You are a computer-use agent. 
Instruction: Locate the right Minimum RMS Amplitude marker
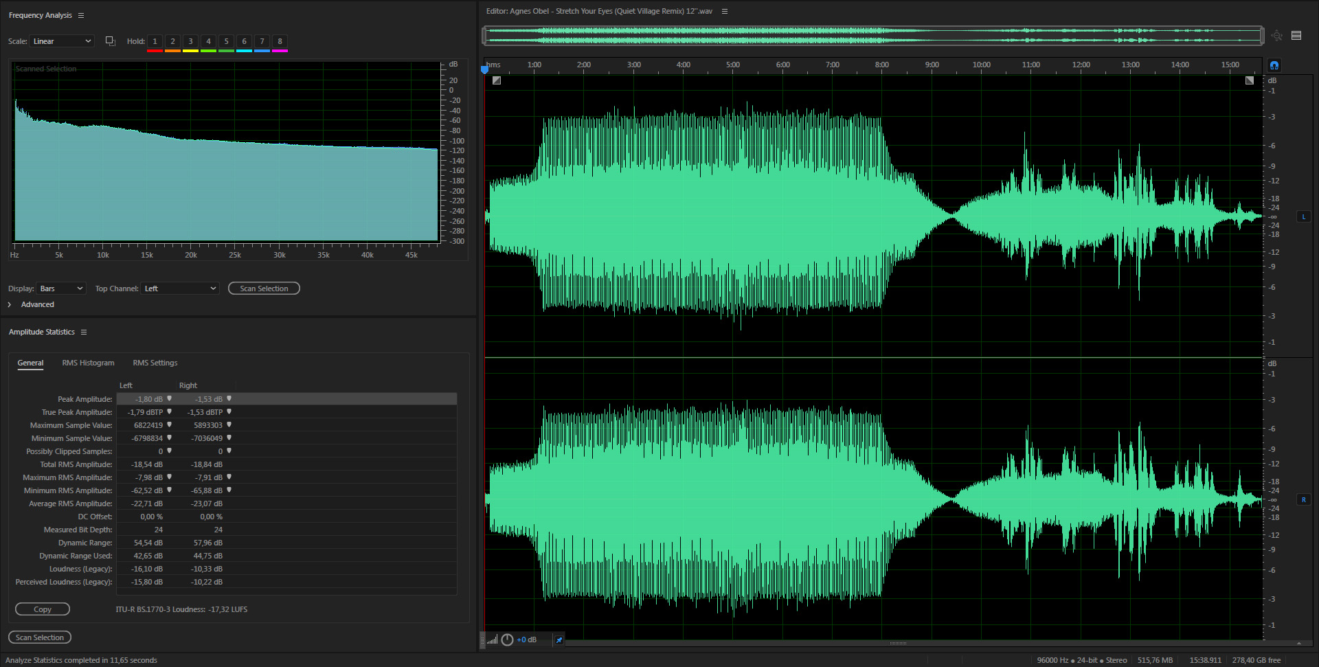tap(229, 490)
